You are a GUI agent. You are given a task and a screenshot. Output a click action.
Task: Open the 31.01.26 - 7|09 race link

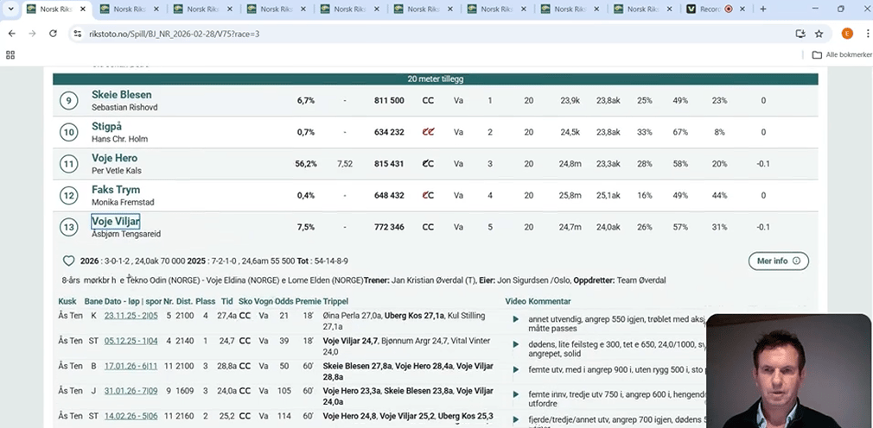(x=131, y=391)
